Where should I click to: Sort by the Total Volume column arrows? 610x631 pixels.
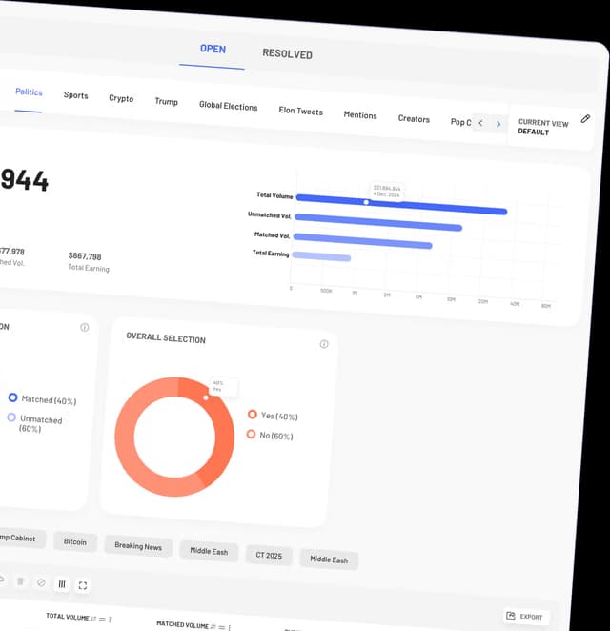(x=93, y=619)
